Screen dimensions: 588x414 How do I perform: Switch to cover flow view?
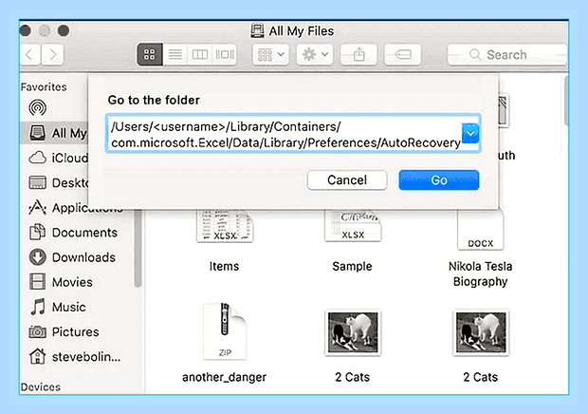point(225,55)
